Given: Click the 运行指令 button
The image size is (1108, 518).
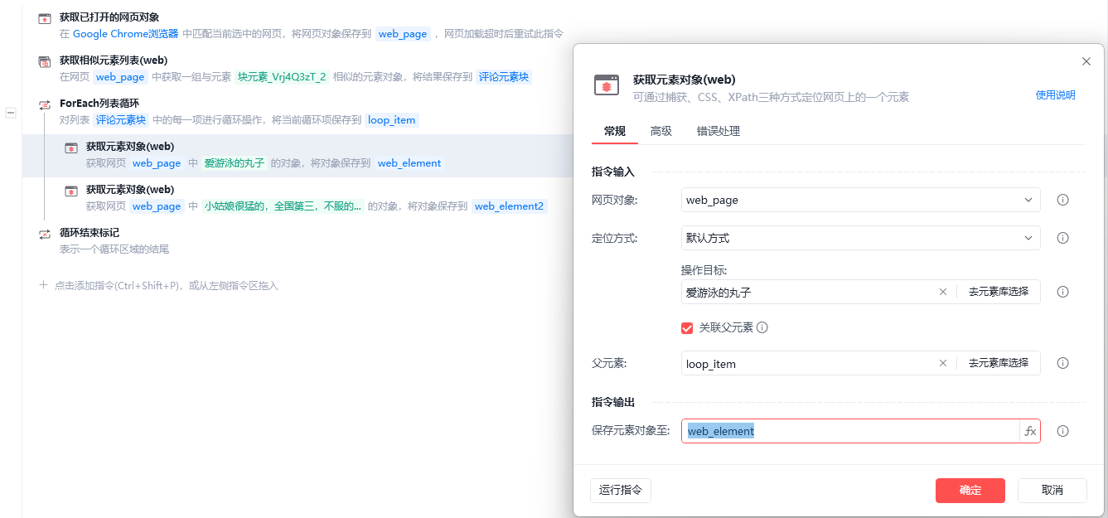Looking at the screenshot, I should pos(621,490).
